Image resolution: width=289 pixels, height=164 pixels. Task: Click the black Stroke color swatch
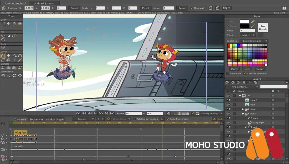pos(244,26)
